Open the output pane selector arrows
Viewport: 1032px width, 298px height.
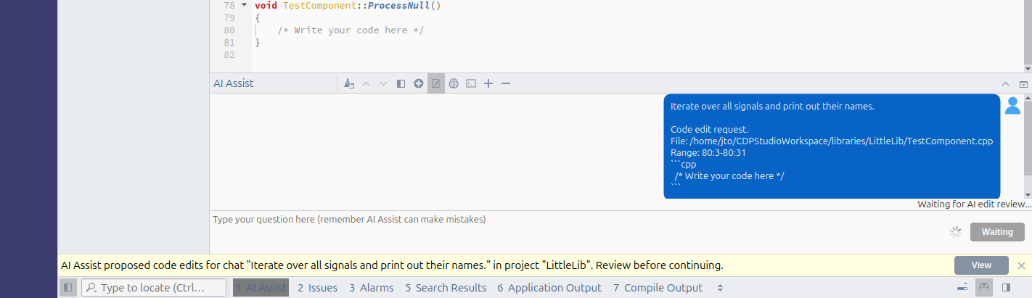[x=720, y=288]
